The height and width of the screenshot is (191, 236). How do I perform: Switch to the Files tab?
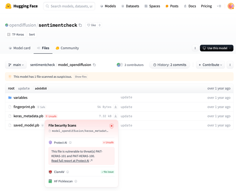[43, 48]
